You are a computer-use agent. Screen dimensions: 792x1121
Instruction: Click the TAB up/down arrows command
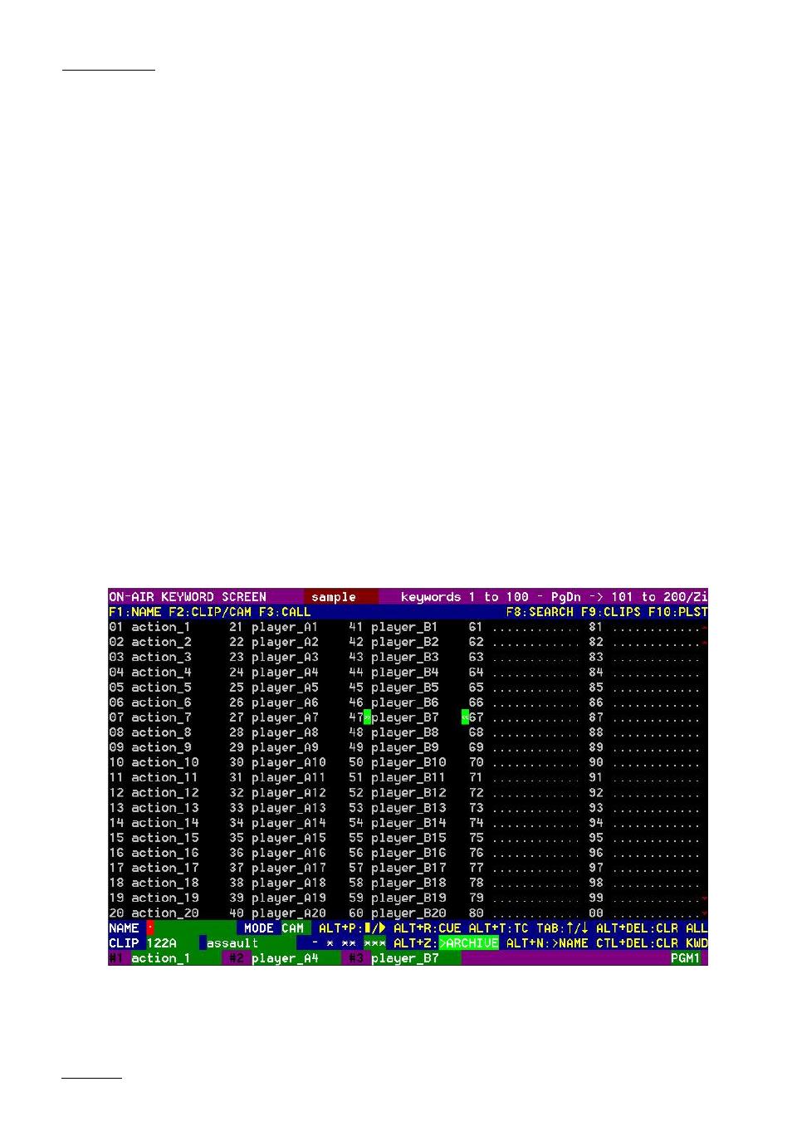562,928
